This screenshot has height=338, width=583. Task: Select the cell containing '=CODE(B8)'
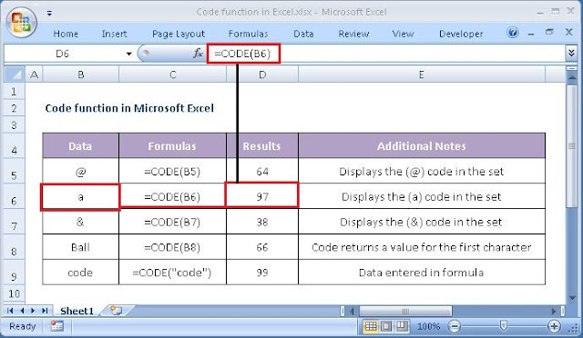[172, 247]
